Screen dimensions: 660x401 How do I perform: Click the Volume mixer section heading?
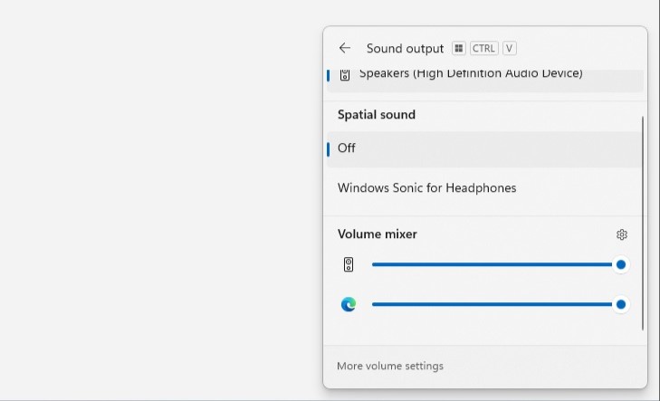click(x=378, y=234)
